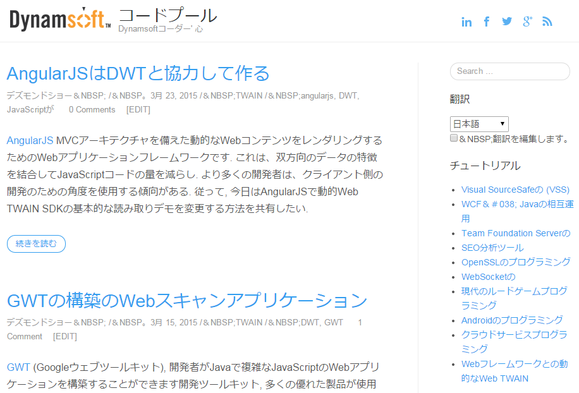The height and width of the screenshot is (393, 579).
Task: Click the 0 Comments link
Action: click(x=92, y=110)
